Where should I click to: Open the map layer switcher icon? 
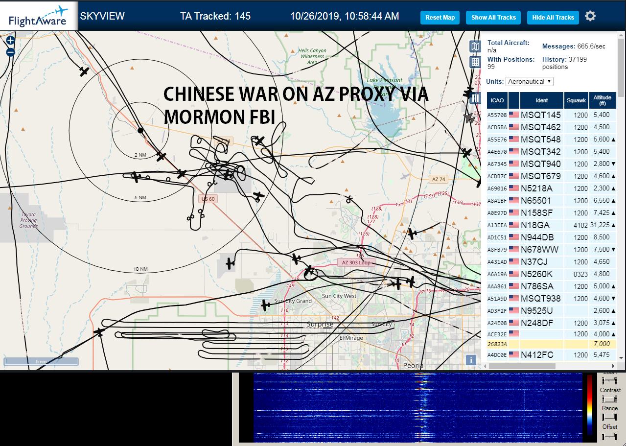475,47
